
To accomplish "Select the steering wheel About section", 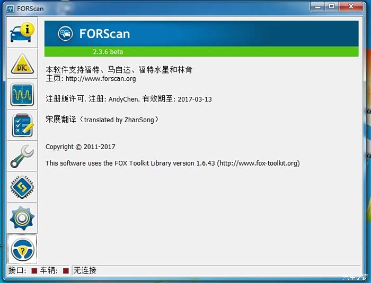I will click(x=22, y=249).
